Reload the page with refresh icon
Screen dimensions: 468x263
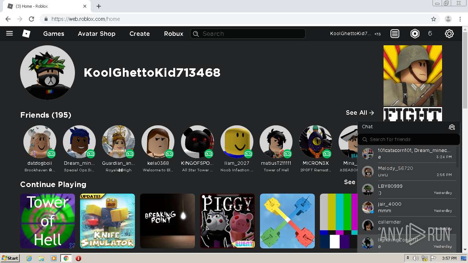[x=31, y=19]
